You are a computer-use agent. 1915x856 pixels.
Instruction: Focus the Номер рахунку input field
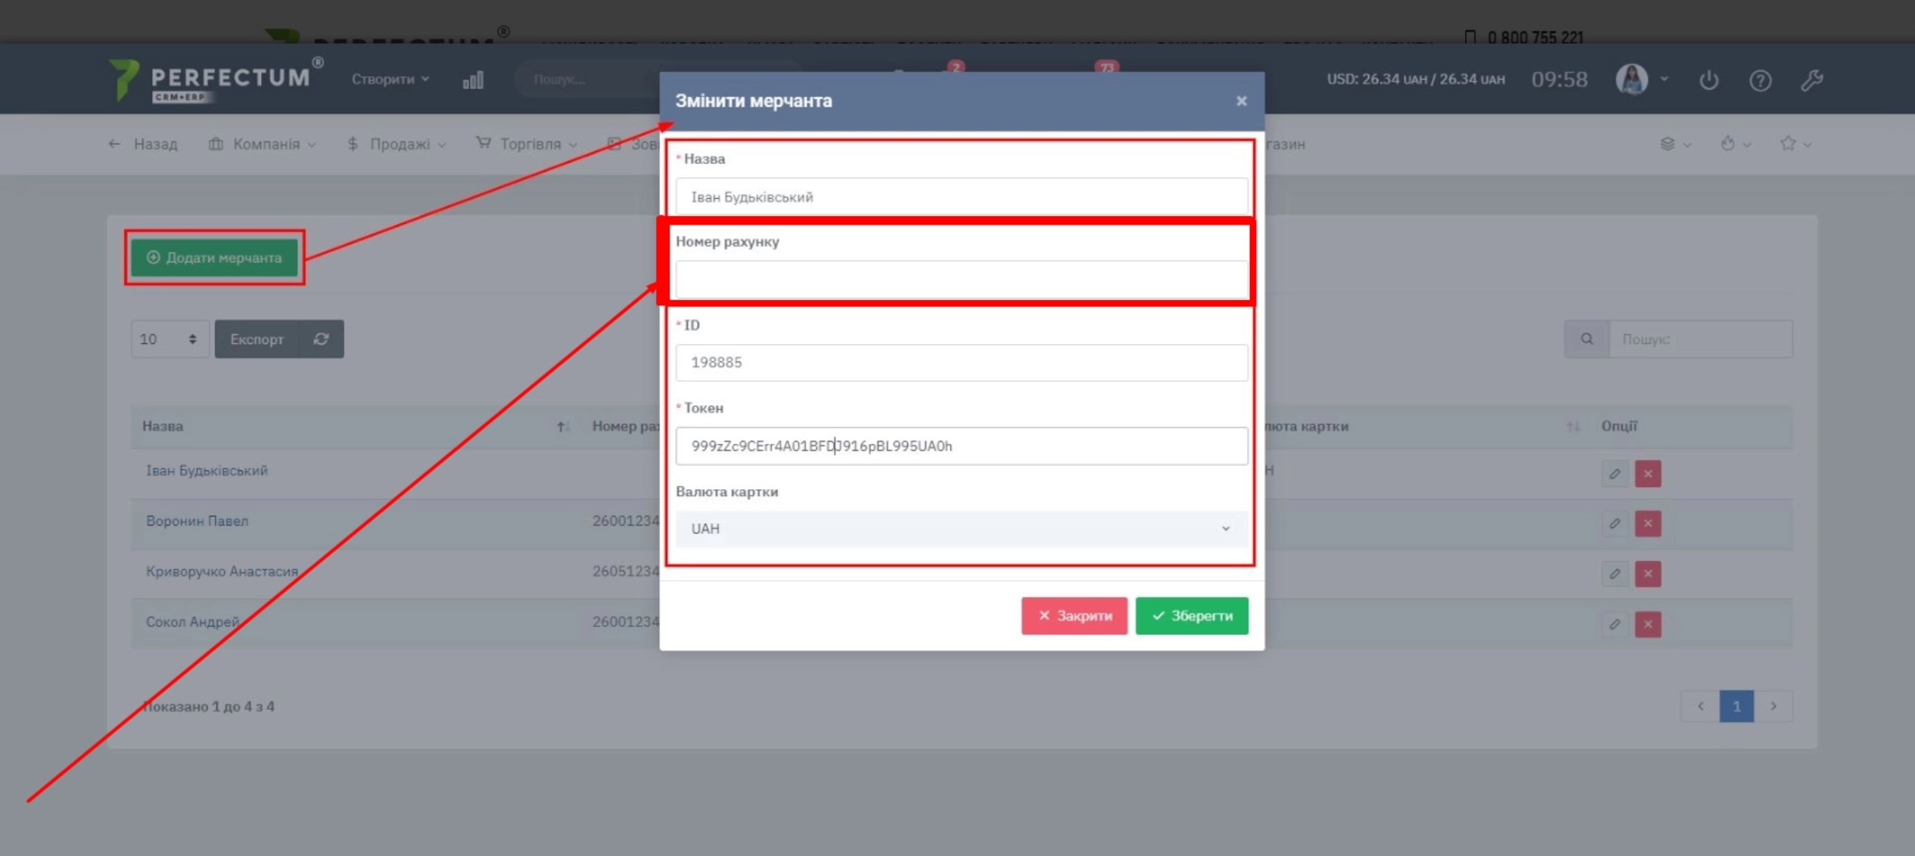(x=962, y=279)
